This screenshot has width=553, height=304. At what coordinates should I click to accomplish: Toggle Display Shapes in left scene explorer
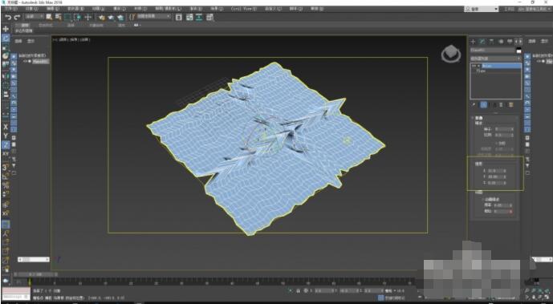tap(14, 63)
